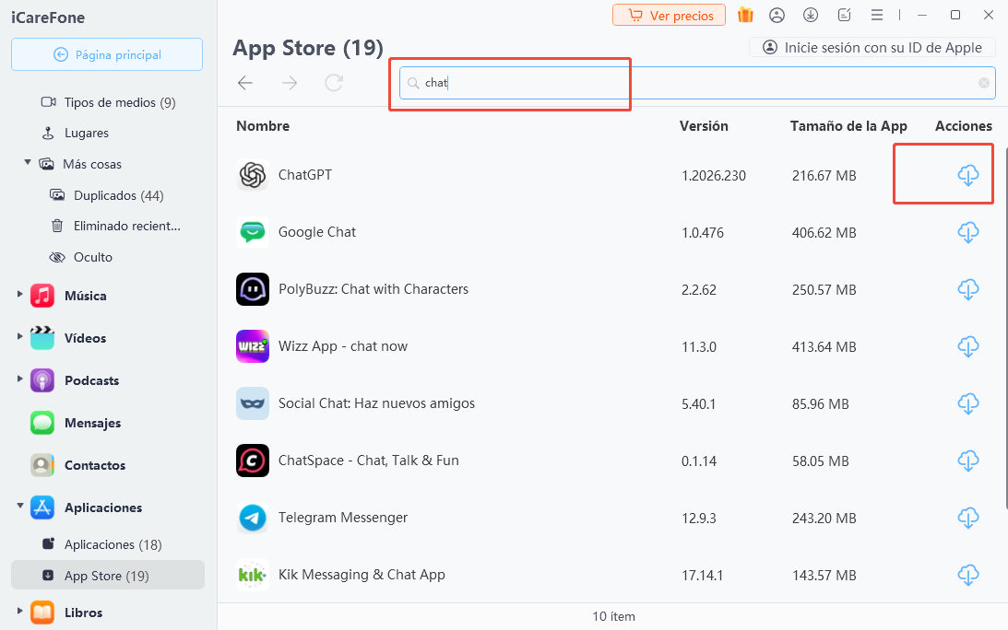Screen dimensions: 1008x630
Task: Collapse the Más cosas tree node
Action: click(28, 163)
